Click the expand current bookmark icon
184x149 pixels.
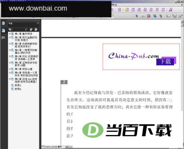[x=36, y=29]
